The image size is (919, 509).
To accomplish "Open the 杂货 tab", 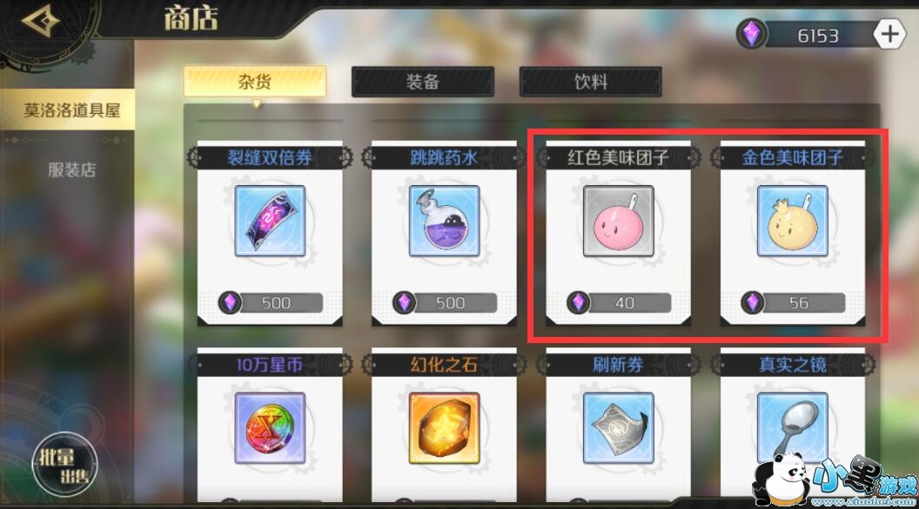I will 254,82.
